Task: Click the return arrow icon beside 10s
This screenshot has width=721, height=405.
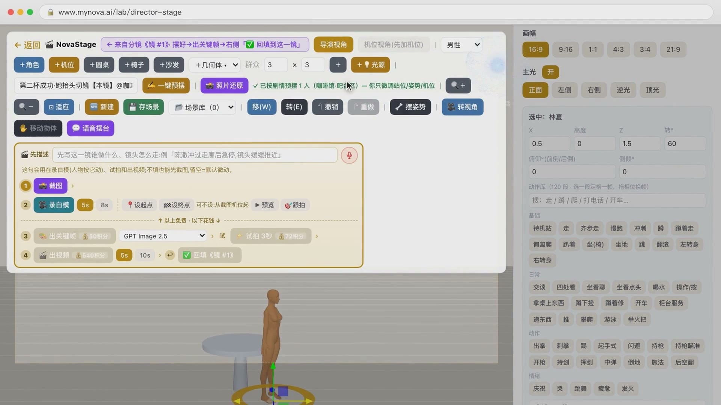Action: click(x=170, y=255)
